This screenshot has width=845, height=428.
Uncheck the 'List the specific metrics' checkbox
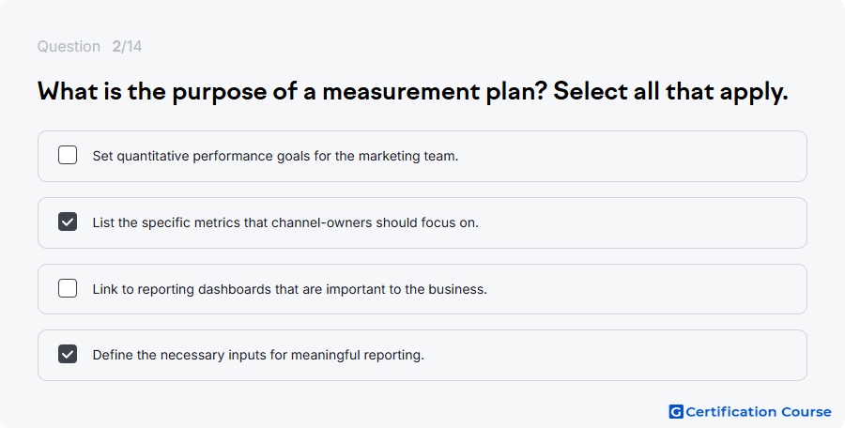68,222
